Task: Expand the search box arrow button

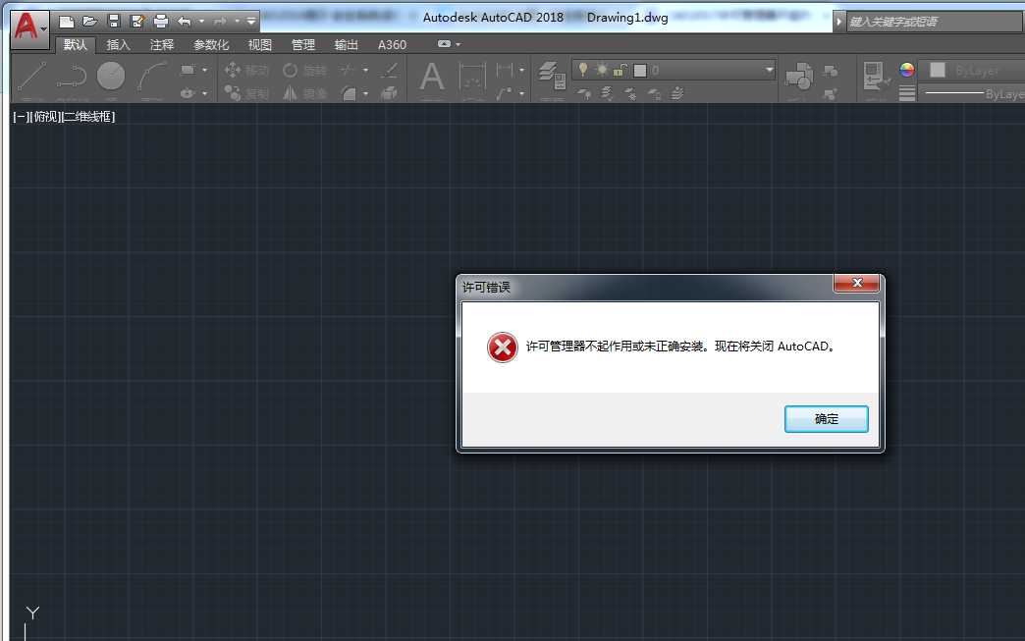Action: point(838,22)
